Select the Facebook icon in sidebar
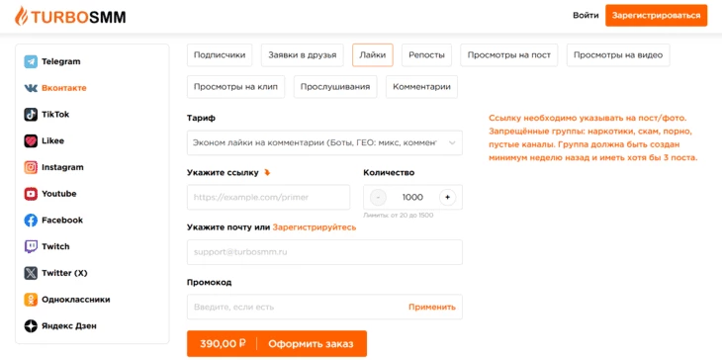Image resolution: width=722 pixels, height=360 pixels. (x=31, y=221)
